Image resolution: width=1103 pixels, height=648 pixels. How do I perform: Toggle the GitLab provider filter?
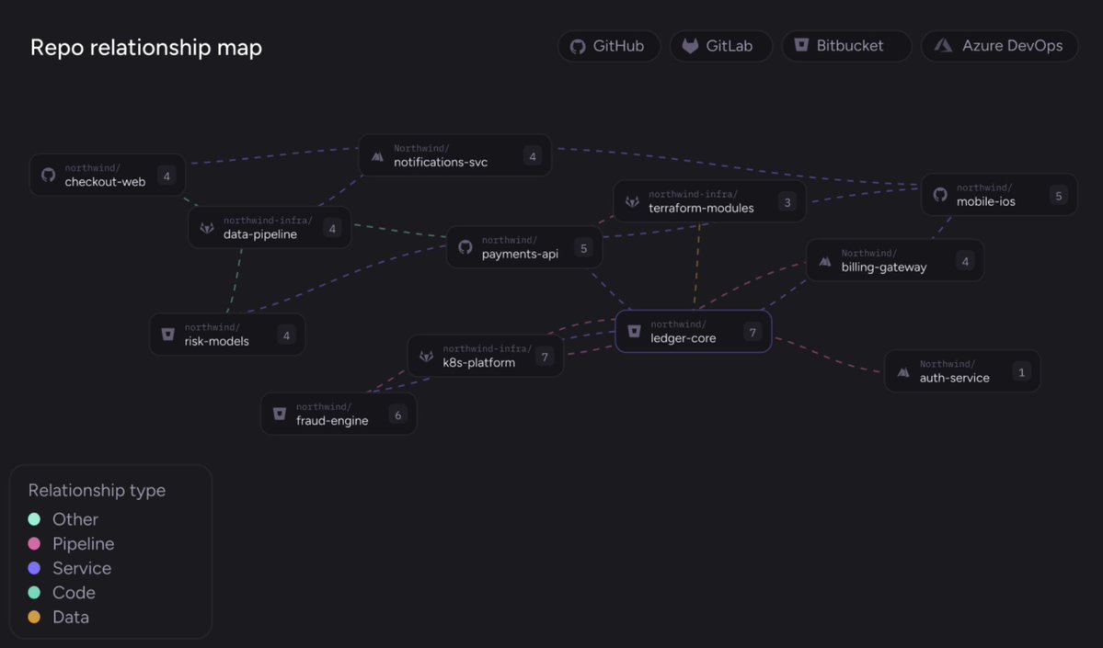click(720, 46)
